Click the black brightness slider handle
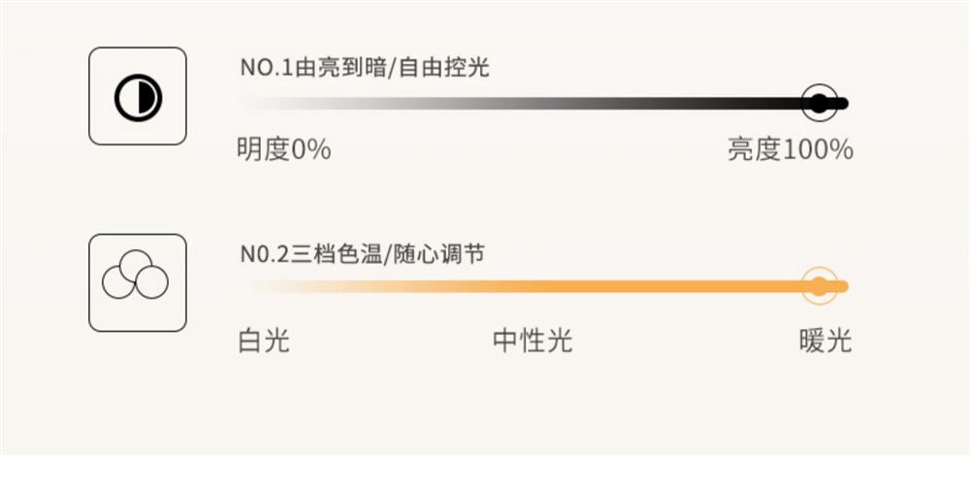The width and height of the screenshot is (970, 484). [820, 103]
